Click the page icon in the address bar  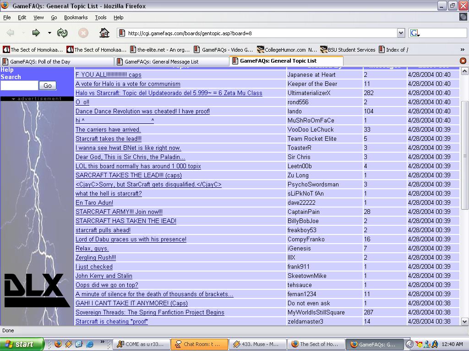[x=122, y=33]
